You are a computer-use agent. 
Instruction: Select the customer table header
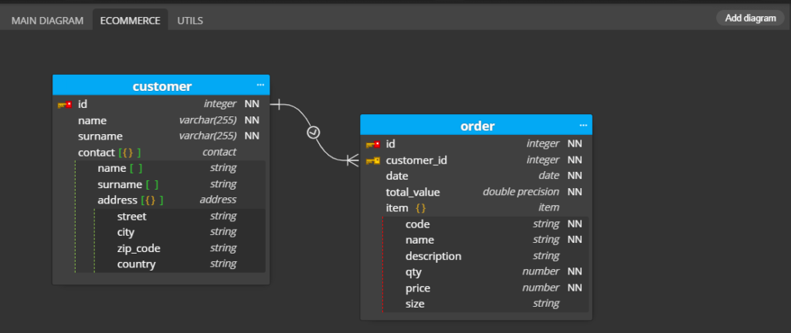click(x=161, y=85)
